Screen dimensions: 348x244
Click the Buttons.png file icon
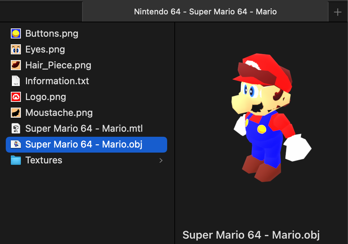(x=16, y=33)
